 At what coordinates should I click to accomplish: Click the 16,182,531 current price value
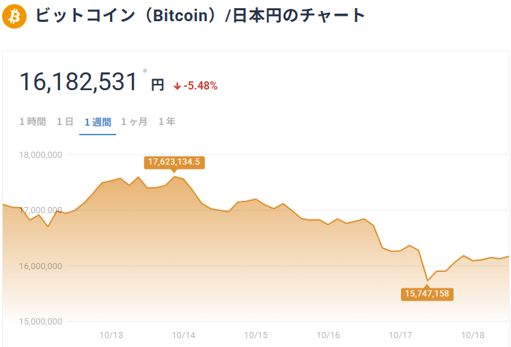click(79, 82)
